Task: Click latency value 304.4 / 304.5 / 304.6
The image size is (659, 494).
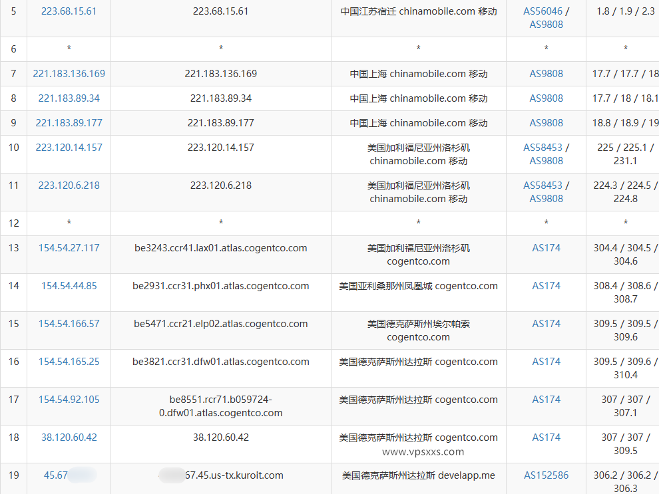Action: pyautogui.click(x=625, y=255)
